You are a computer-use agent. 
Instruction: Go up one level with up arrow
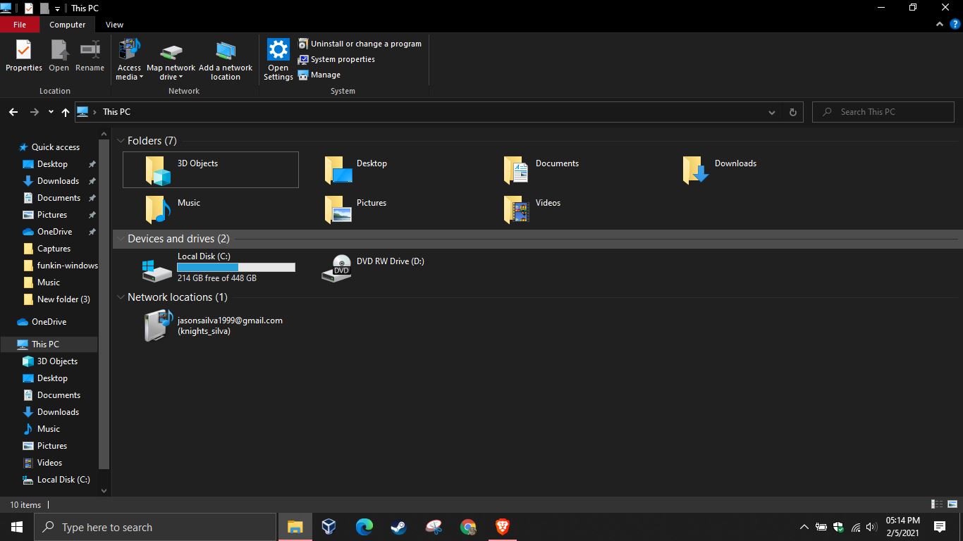(65, 112)
